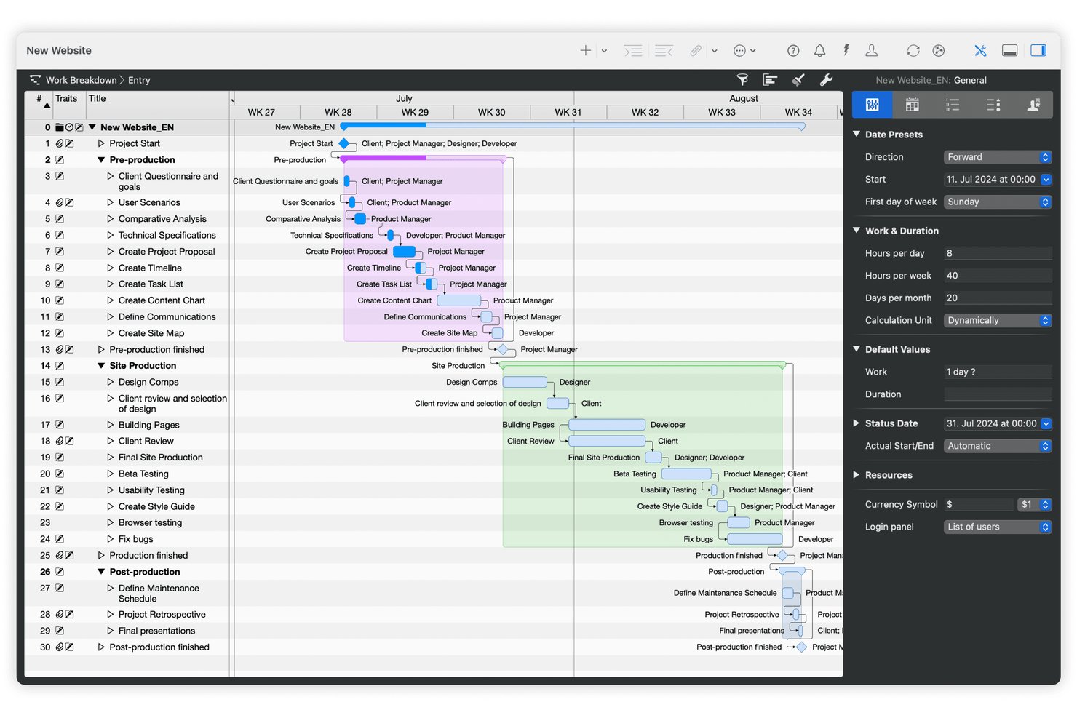The width and height of the screenshot is (1077, 718).
Task: Click the Project Start milestone diamond
Action: 344,143
